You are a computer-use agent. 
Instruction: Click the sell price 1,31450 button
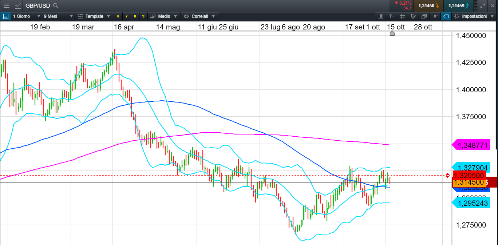428,6
